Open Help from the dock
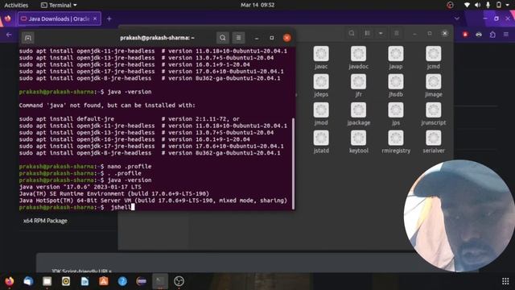515x290 pixels. [122, 281]
